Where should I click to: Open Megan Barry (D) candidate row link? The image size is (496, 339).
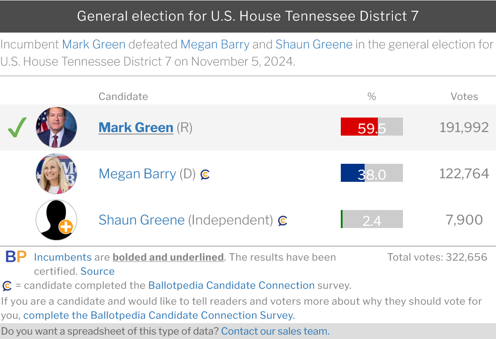point(137,174)
